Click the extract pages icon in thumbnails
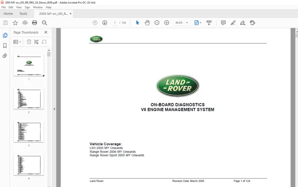The width and height of the screenshot is (298, 187). [x=36, y=42]
